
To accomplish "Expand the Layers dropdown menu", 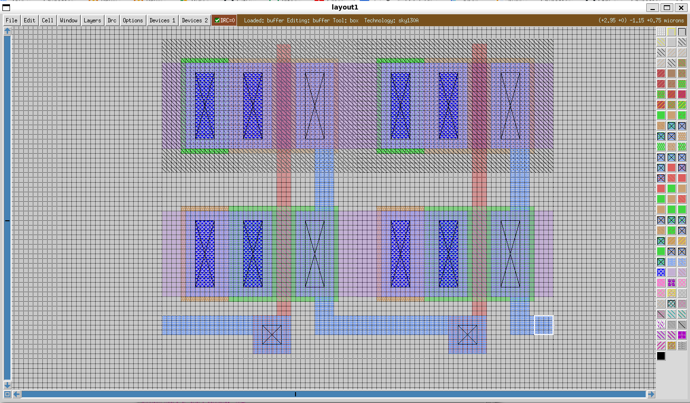I will [x=92, y=20].
